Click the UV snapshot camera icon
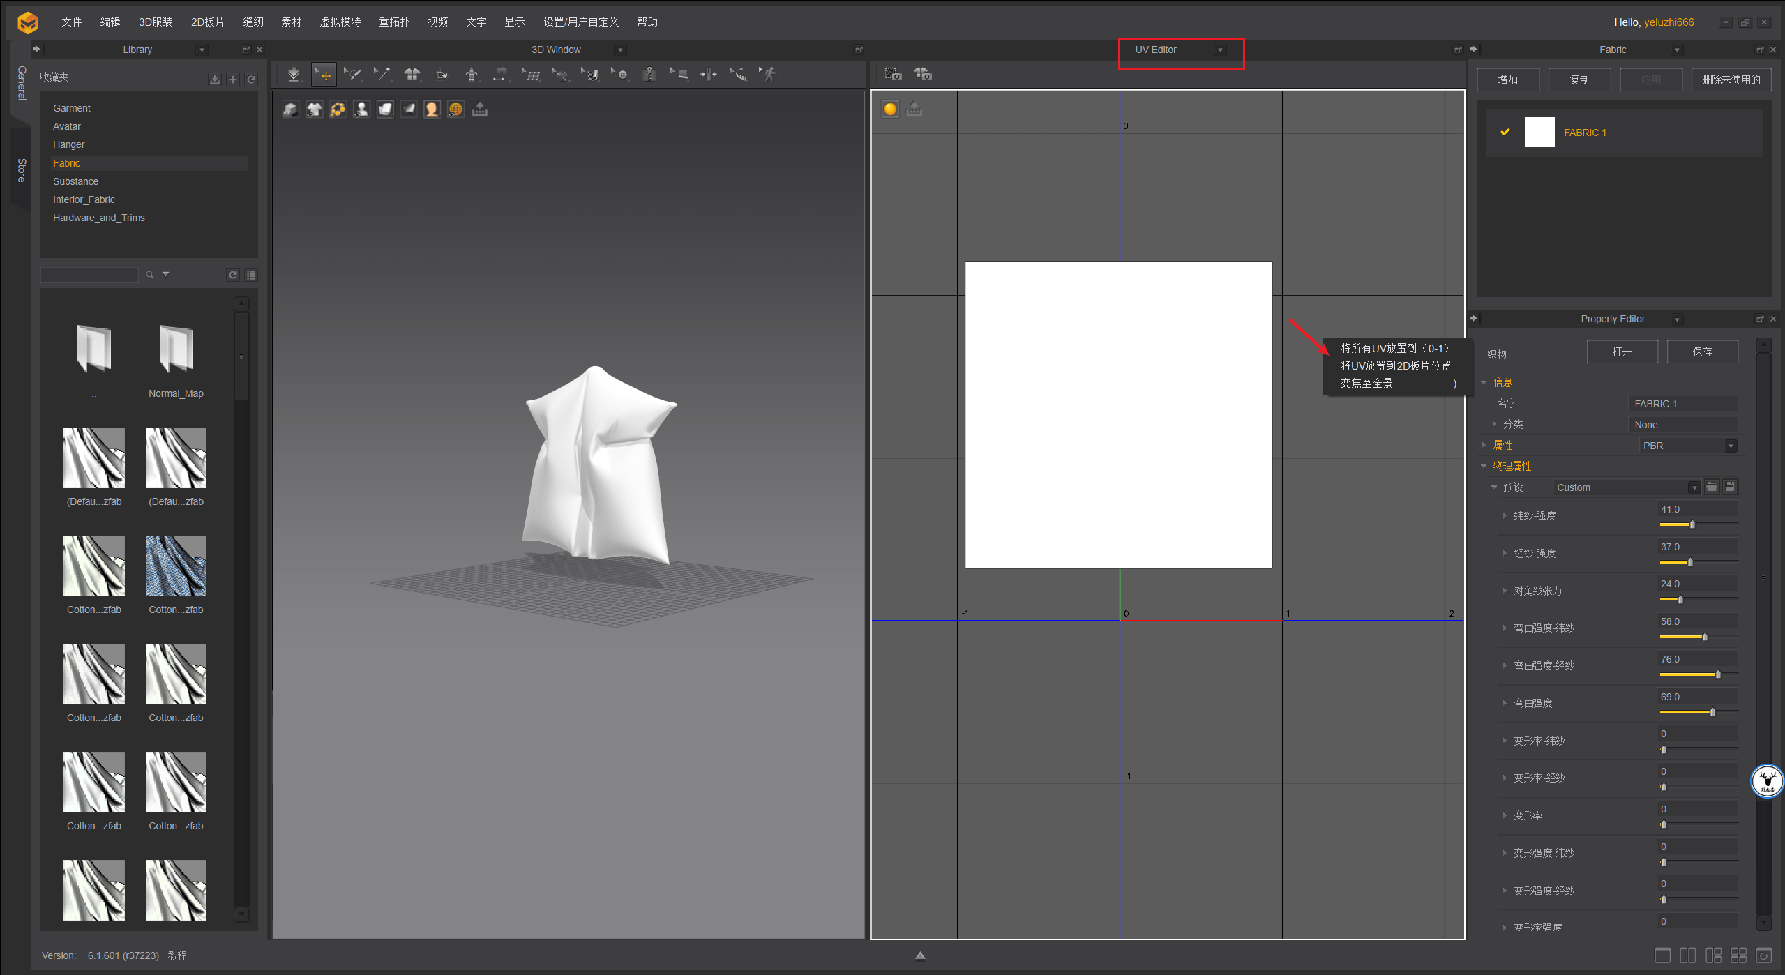This screenshot has height=975, width=1785. pos(893,74)
